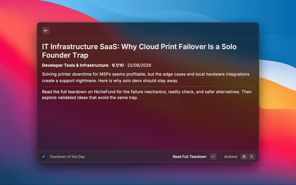Viewport: 296px width, 185px height.
Task: Click the vertical separator before Actions
Action: [x=220, y=156]
